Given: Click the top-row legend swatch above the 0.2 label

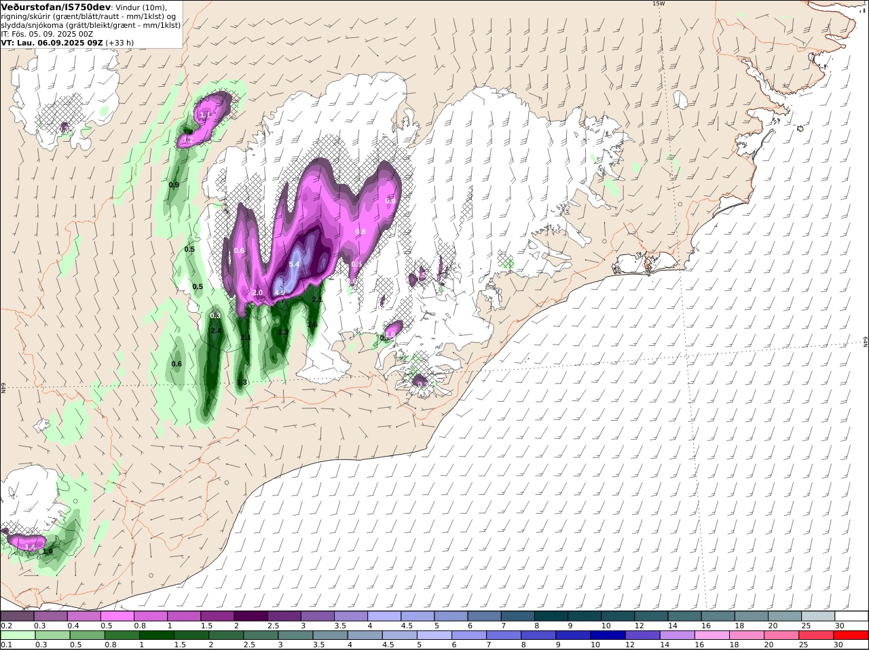Looking at the screenshot, I should coord(18,616).
